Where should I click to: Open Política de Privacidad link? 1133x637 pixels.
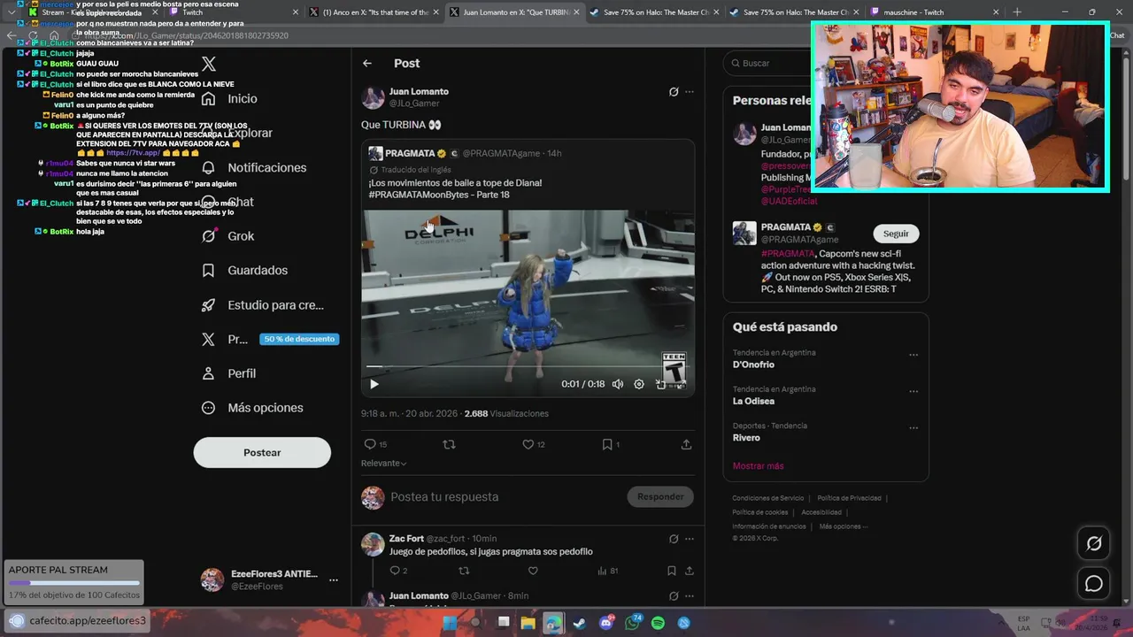coord(849,498)
